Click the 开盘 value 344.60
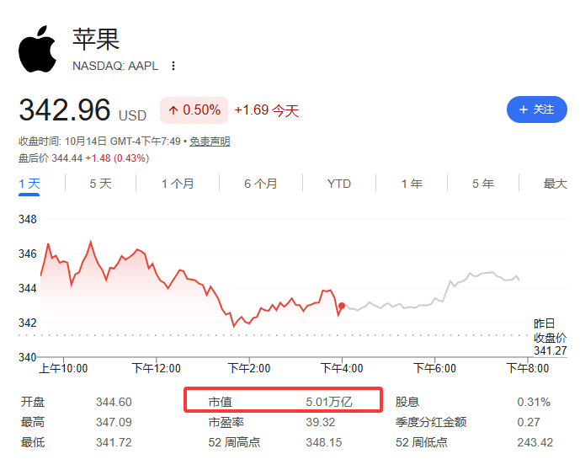The width and height of the screenshot is (580, 470). coord(114,402)
